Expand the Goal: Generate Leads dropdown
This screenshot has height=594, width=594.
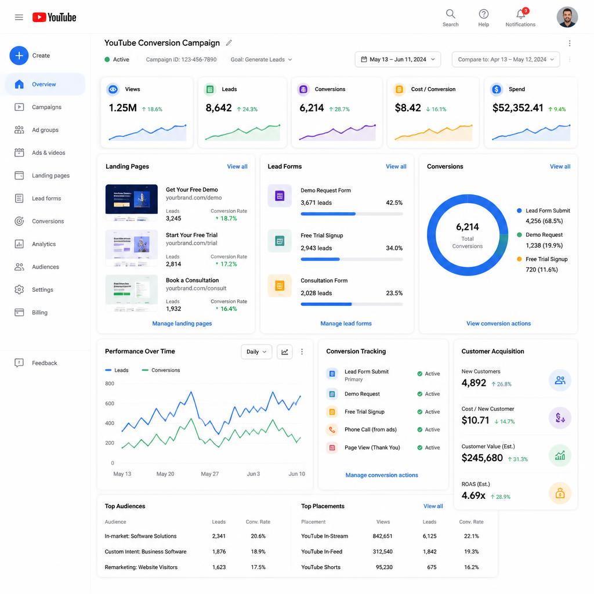tap(262, 60)
